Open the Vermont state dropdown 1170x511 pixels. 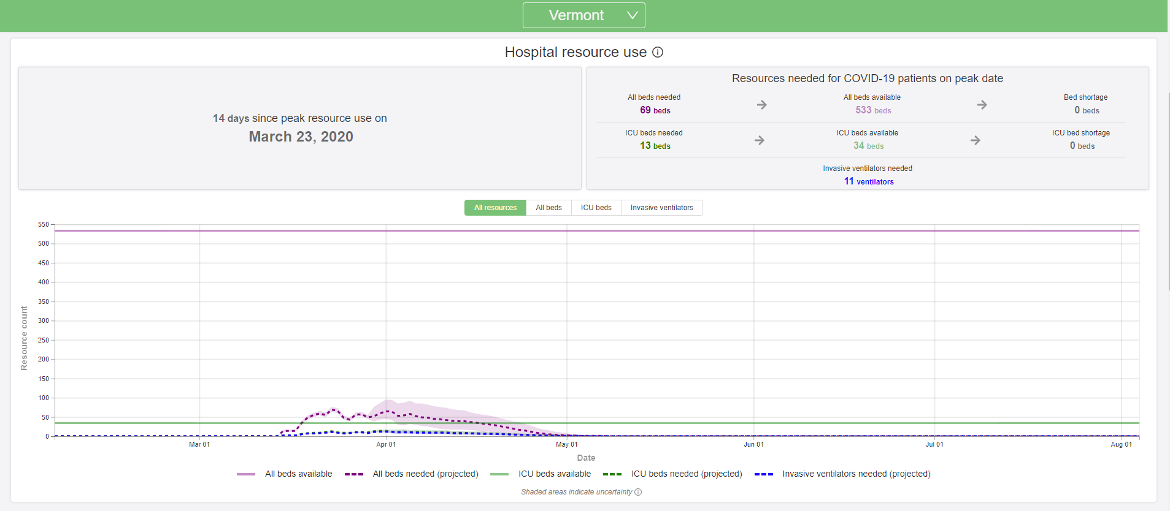click(583, 15)
